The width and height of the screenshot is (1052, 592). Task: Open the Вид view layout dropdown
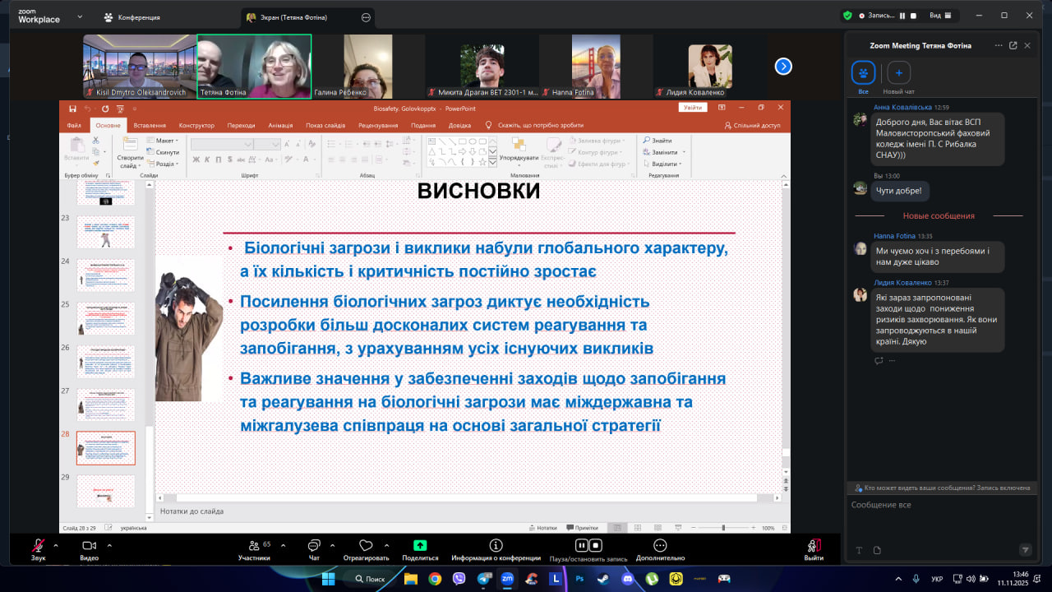pos(939,16)
